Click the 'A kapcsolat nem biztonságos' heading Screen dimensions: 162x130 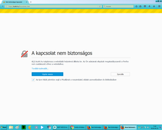[x=62, y=53]
